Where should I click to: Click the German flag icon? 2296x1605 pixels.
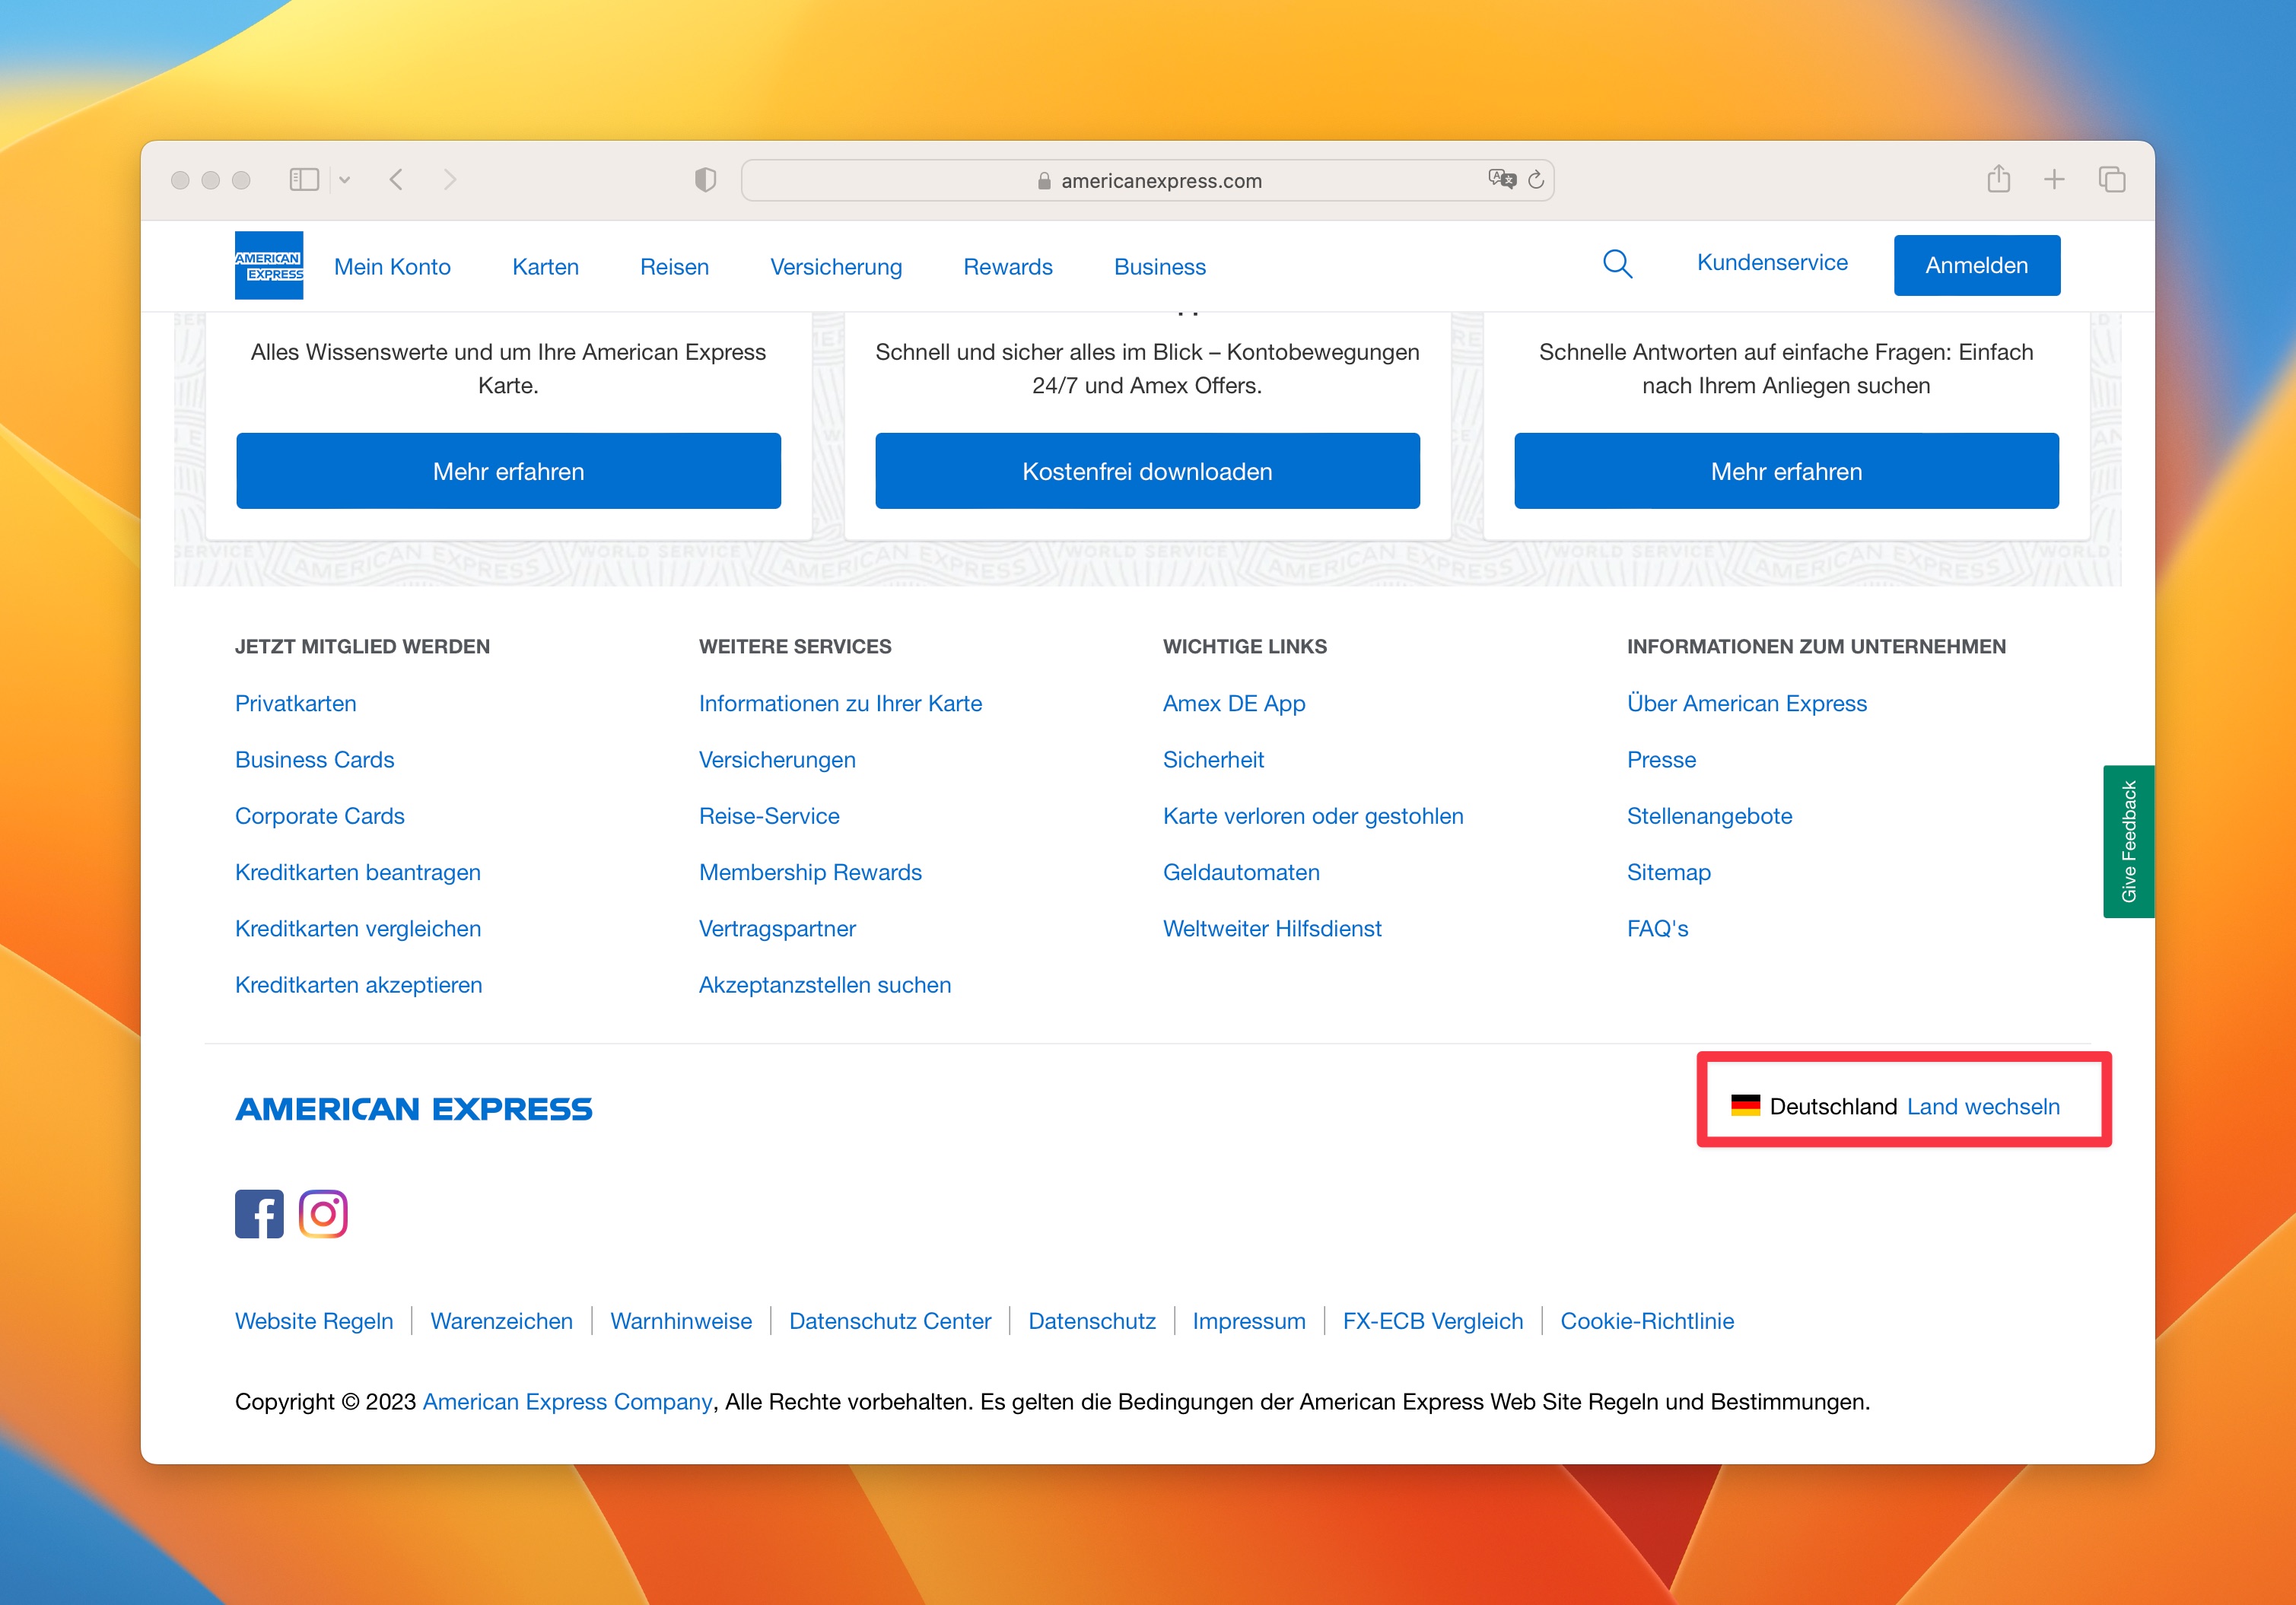(1746, 1105)
